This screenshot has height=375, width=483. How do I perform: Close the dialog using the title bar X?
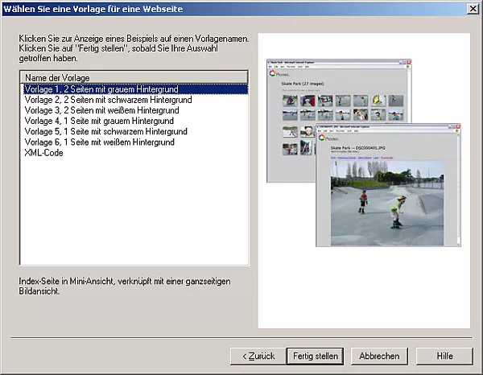click(x=473, y=7)
